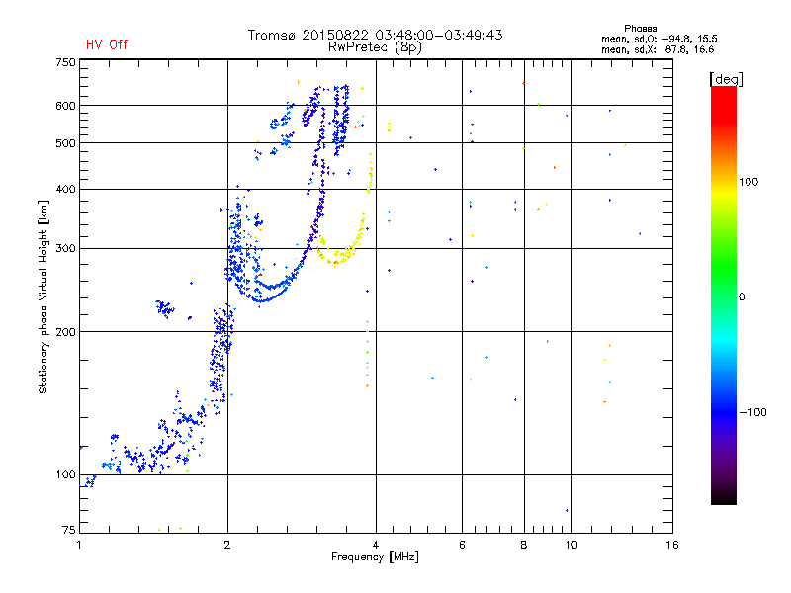Click the red "HV Off" label
791x593 pixels.
[107, 44]
